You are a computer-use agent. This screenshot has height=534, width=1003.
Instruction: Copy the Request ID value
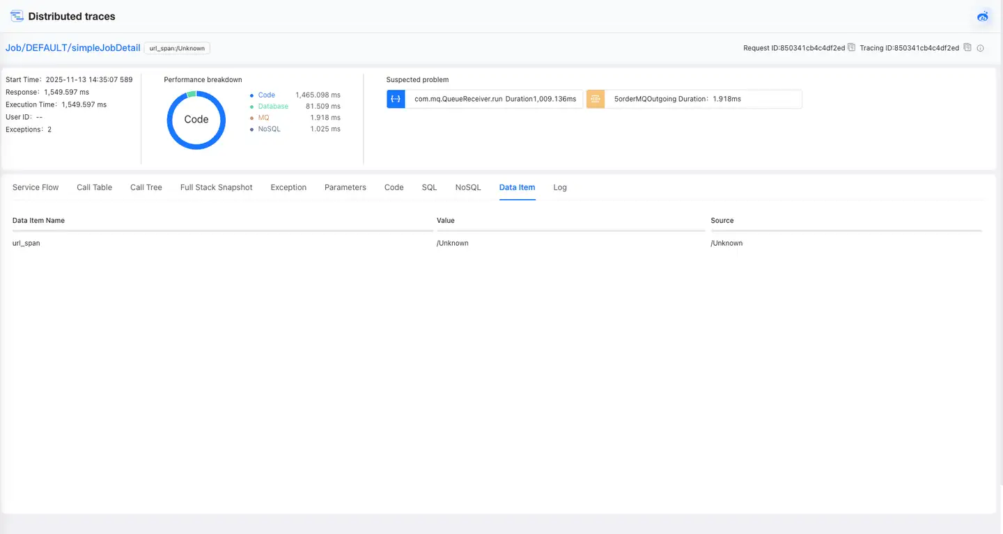click(x=851, y=48)
